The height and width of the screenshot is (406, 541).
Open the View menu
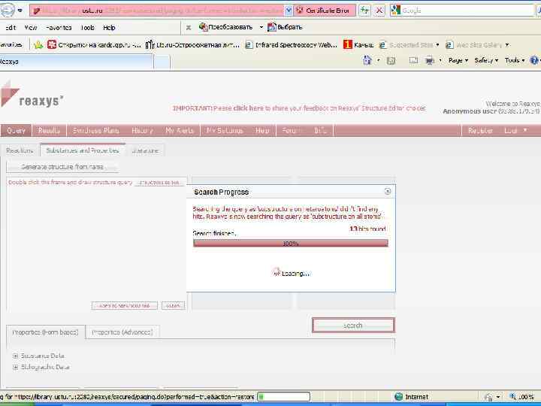tap(31, 28)
